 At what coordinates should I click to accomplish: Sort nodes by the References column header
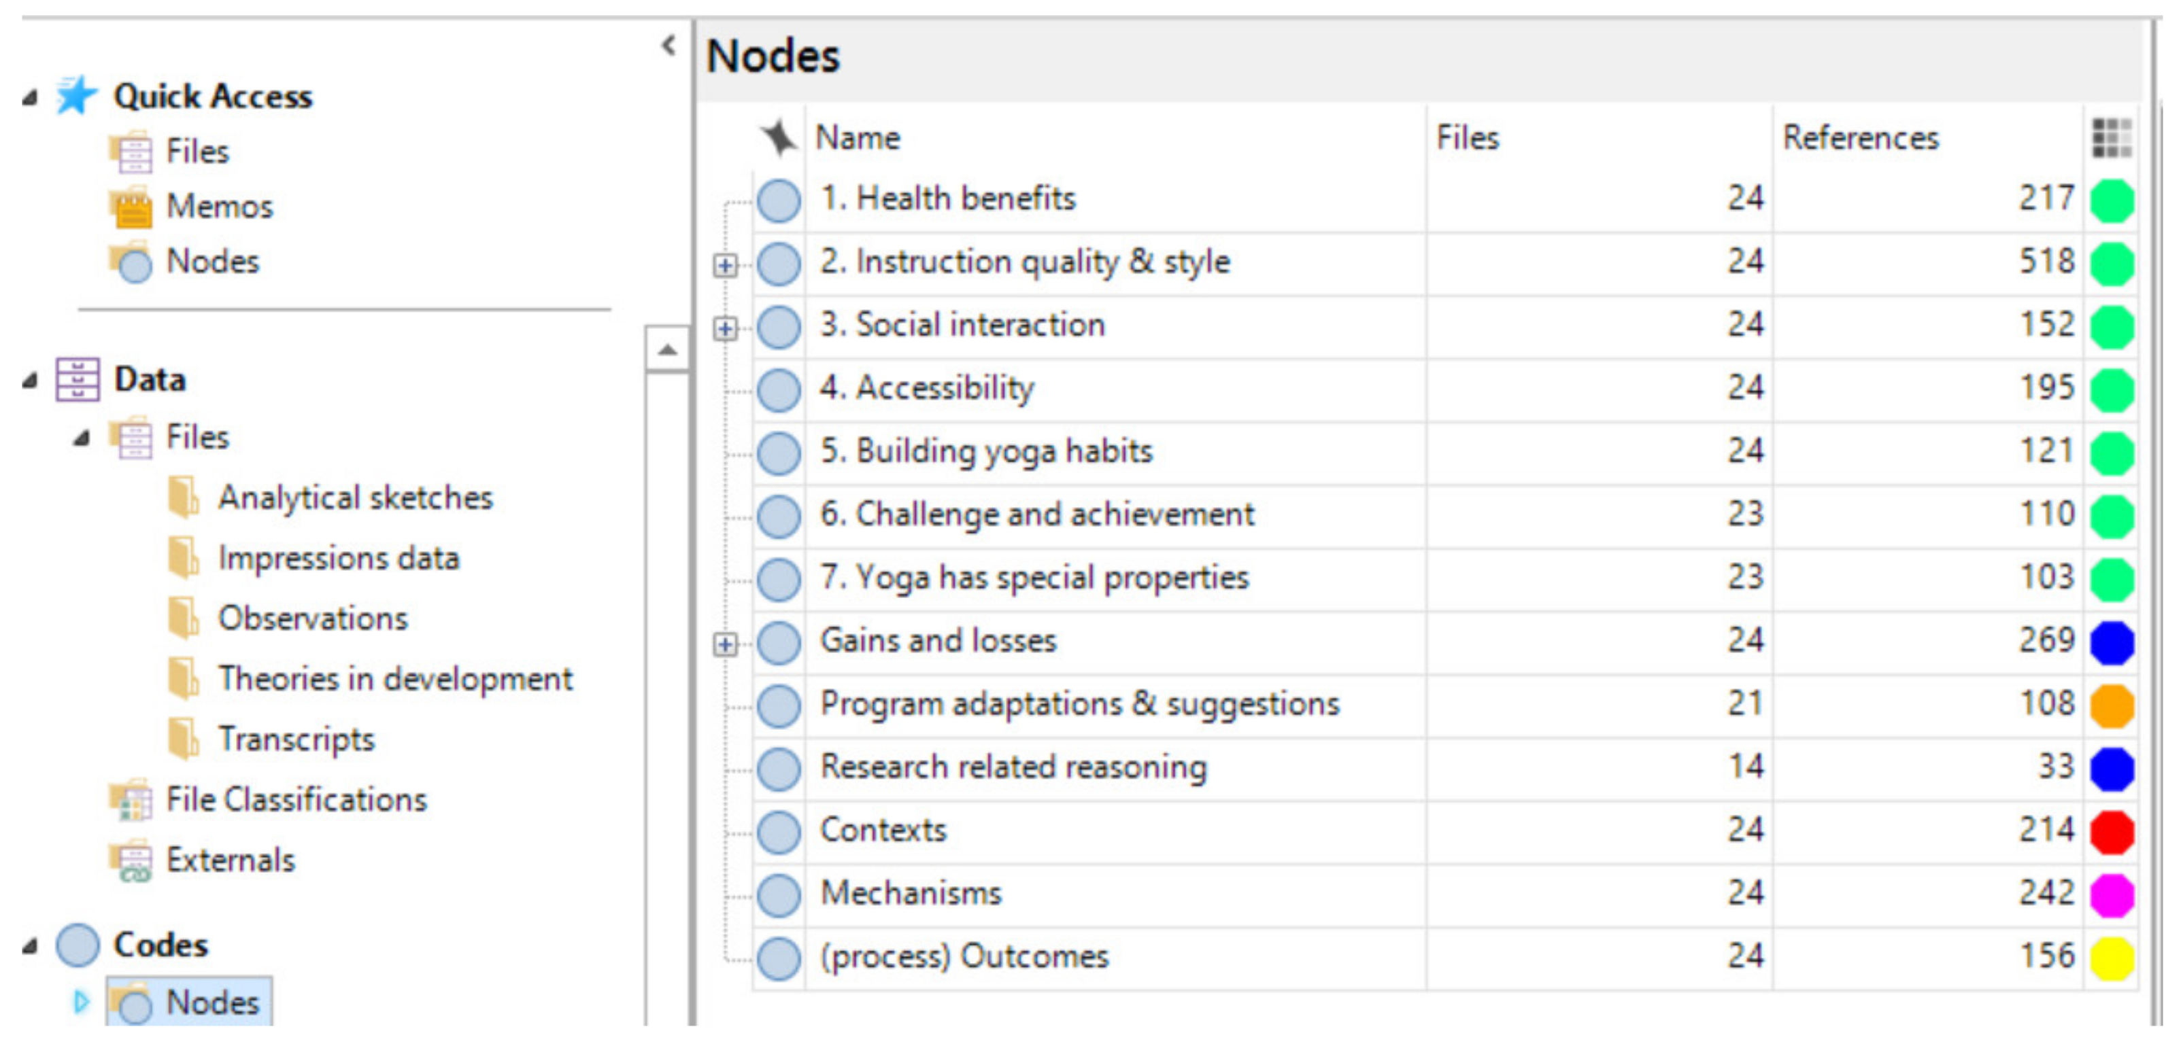(1860, 138)
